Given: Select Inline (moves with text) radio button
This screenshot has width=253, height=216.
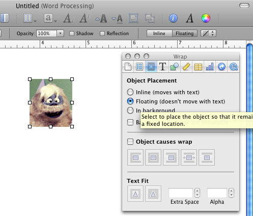Looking at the screenshot, I should (130, 92).
